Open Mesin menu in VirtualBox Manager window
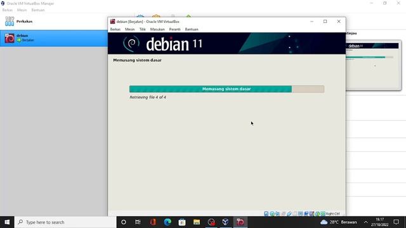 22,10
